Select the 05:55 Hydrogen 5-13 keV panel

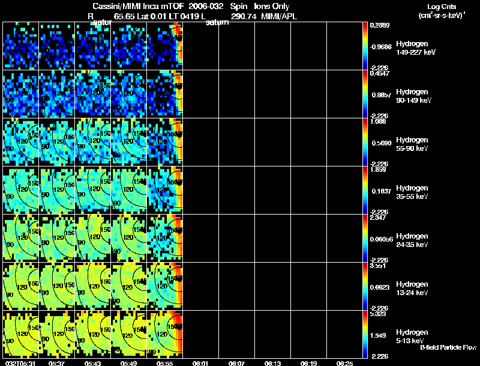pos(164,334)
